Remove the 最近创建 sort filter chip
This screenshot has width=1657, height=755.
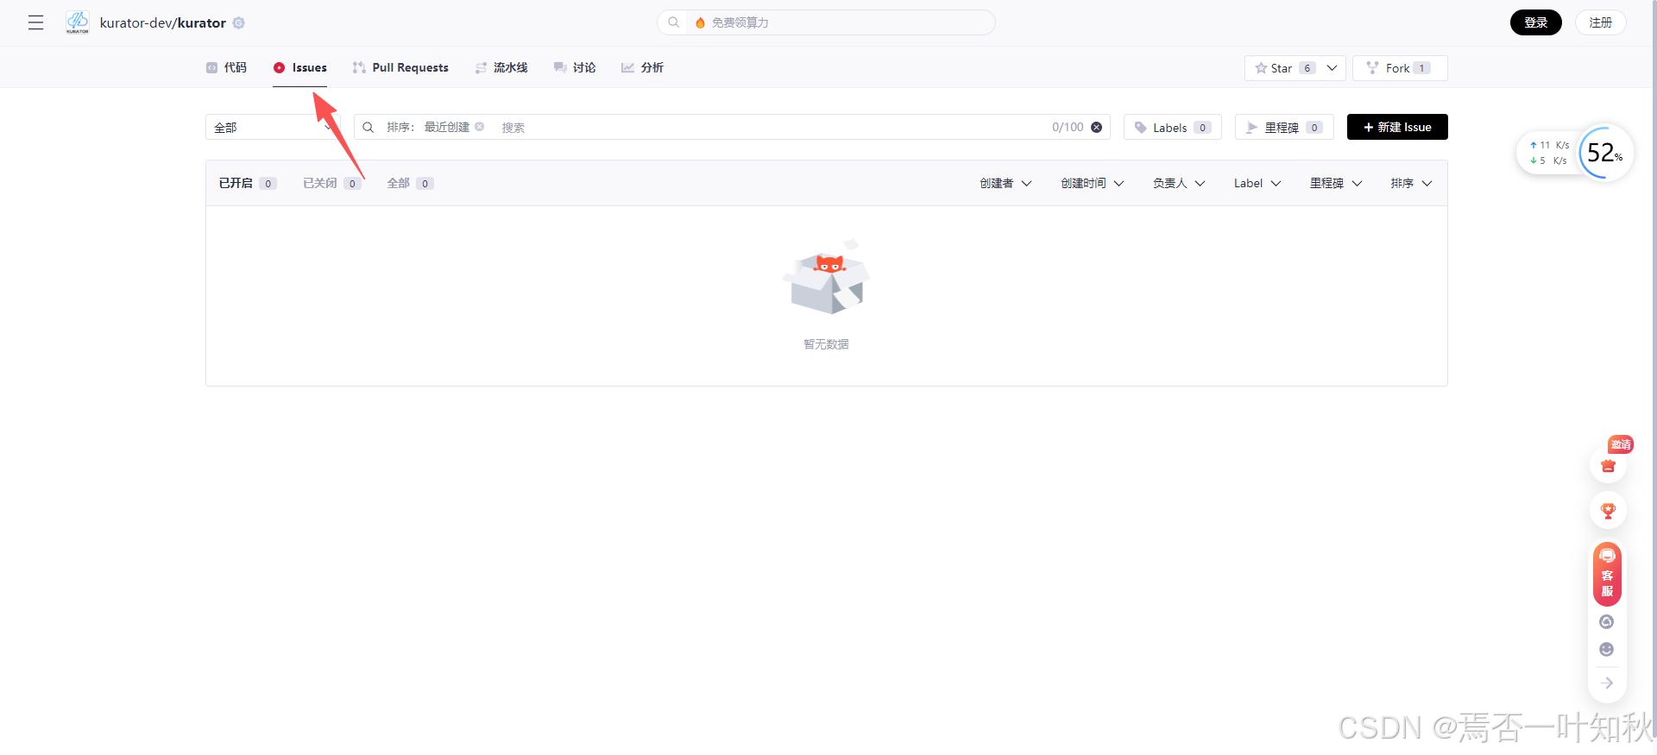(x=480, y=127)
